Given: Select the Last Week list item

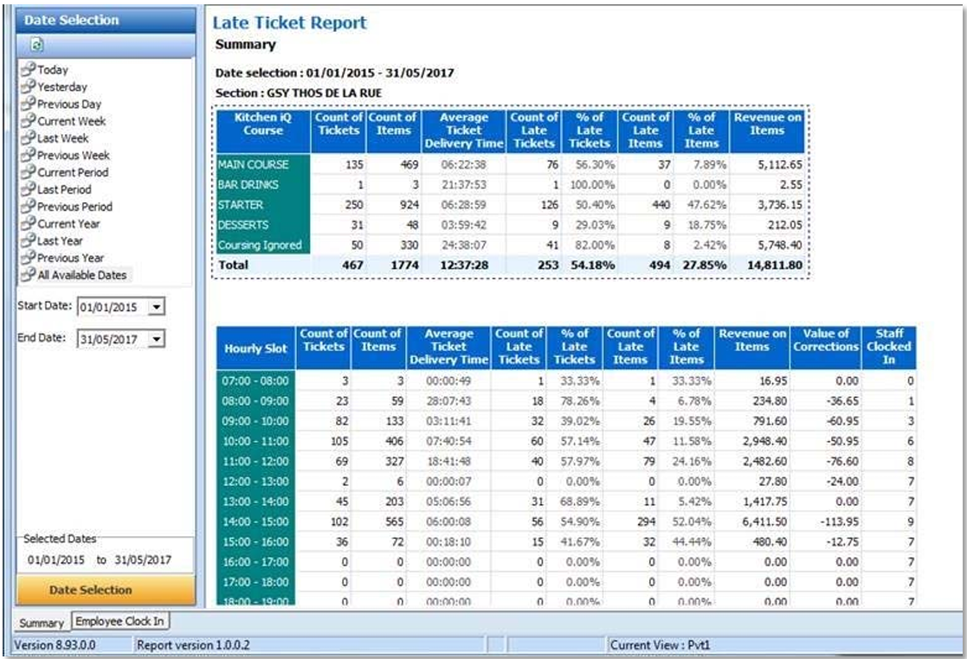Looking at the screenshot, I should click(63, 138).
